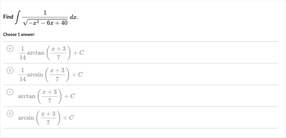Viewport: 286px width, 138px height.
Task: Click the square root denominator -x²-6x+40
Action: (45, 22)
